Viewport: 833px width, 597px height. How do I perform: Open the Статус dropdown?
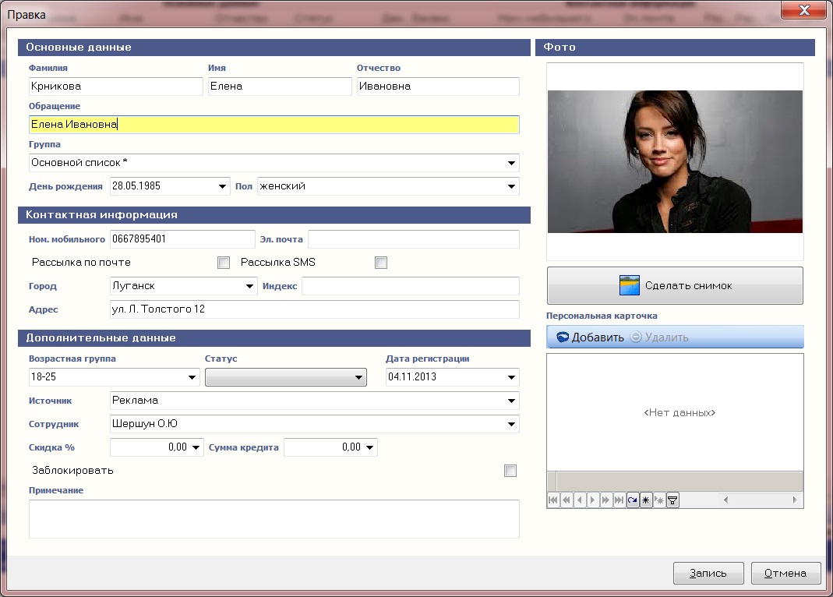coord(358,378)
